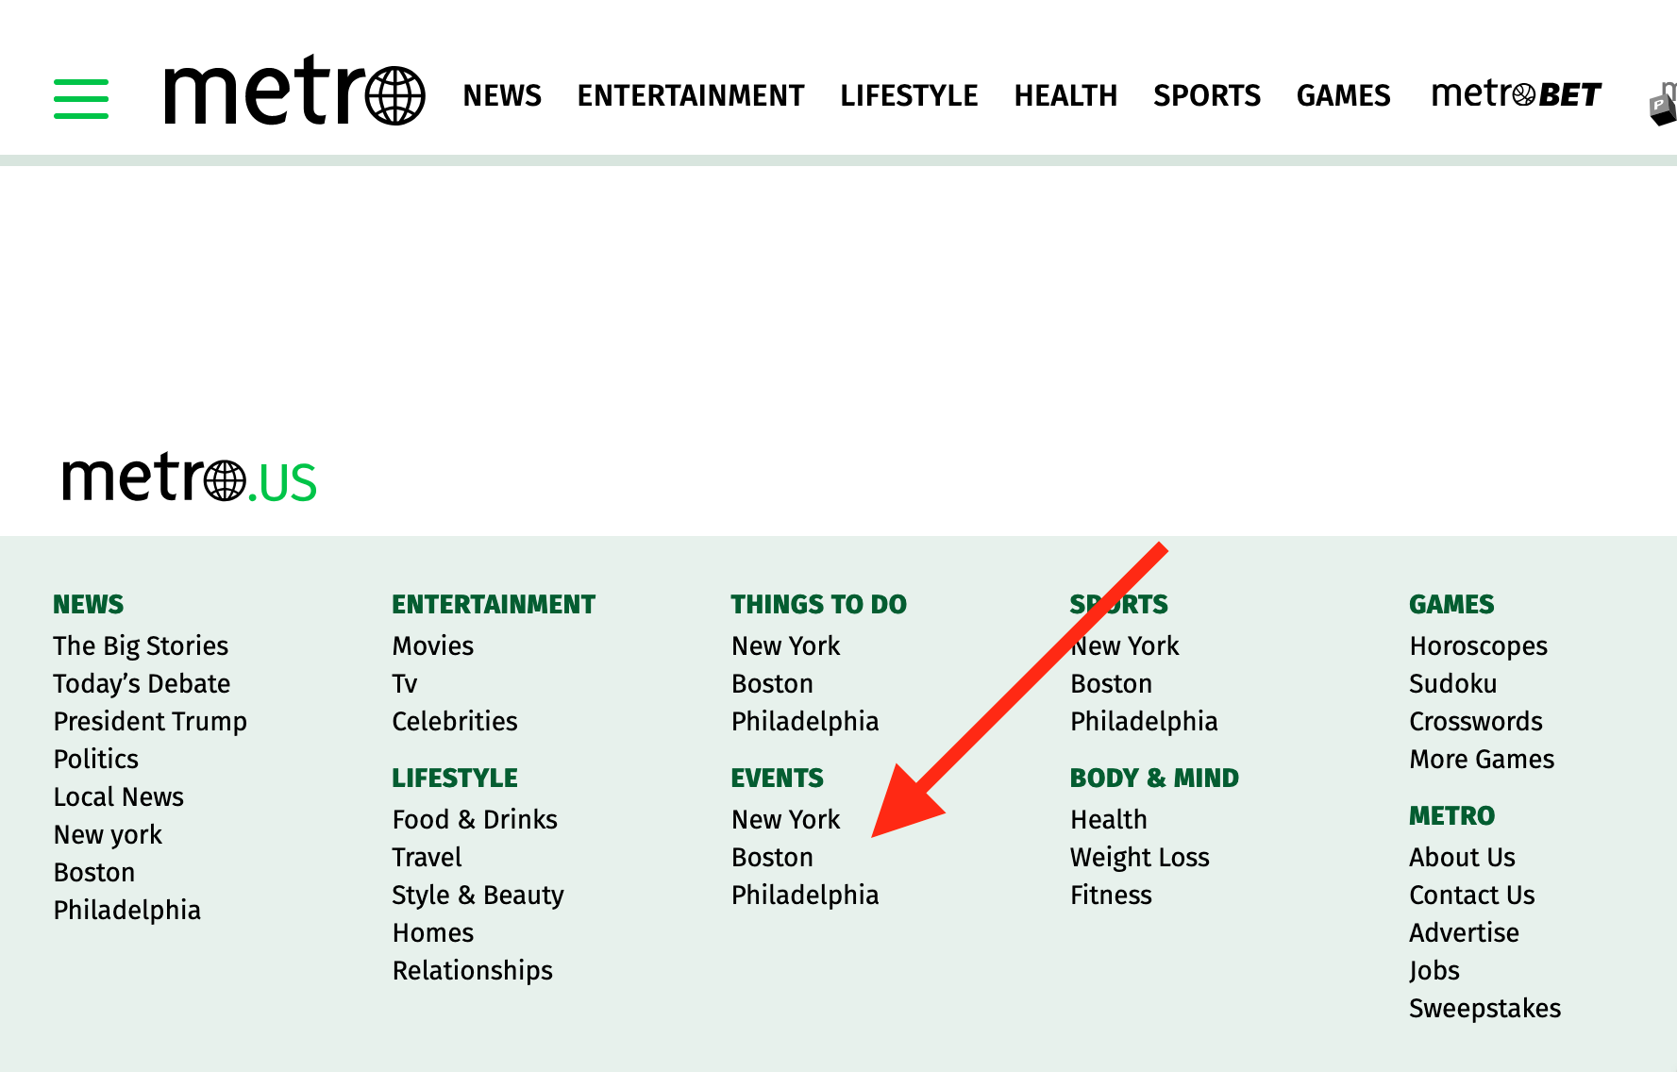Go to the Fitness link

coord(1111,896)
